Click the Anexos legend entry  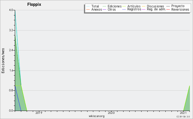coord(96,9)
